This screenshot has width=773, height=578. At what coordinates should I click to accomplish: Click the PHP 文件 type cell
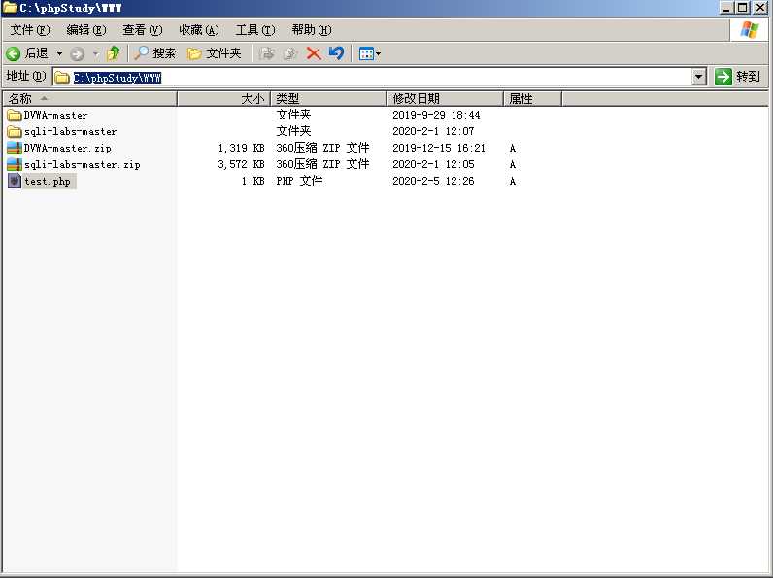point(299,181)
